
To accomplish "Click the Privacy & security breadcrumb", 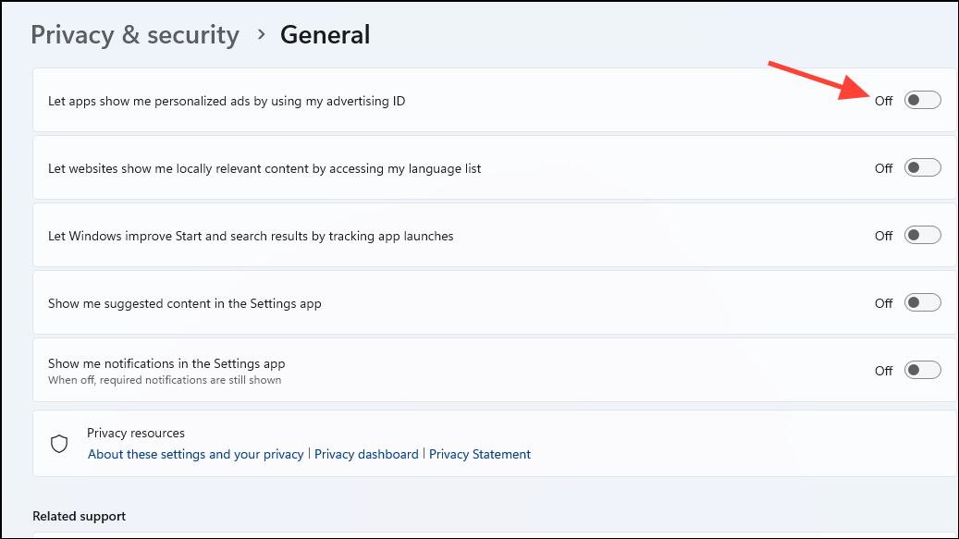I will pos(135,35).
